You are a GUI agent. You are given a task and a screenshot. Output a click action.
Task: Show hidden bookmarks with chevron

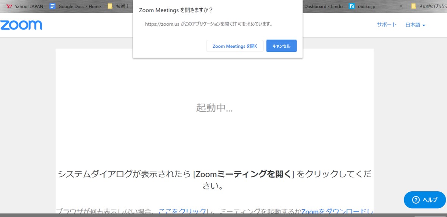(401, 6)
